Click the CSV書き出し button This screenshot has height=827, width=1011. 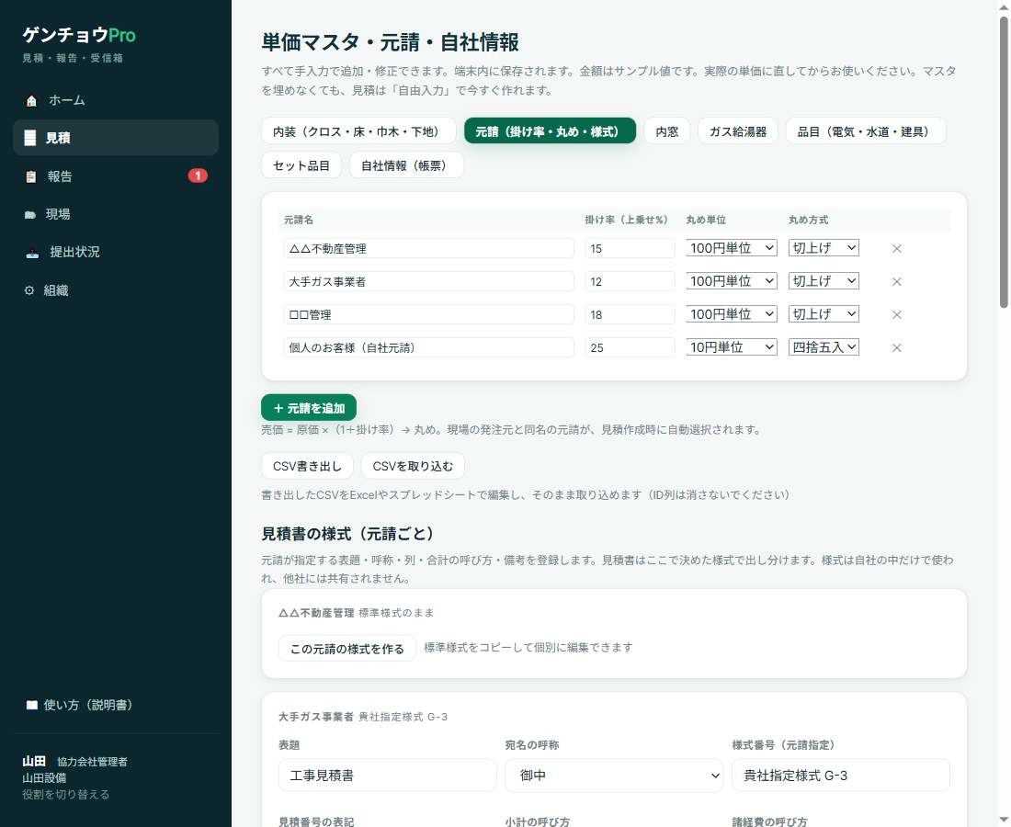coord(307,466)
